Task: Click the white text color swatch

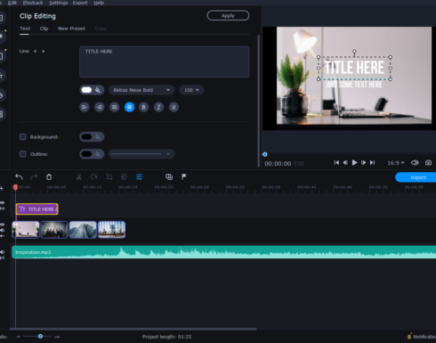Action: coord(86,90)
